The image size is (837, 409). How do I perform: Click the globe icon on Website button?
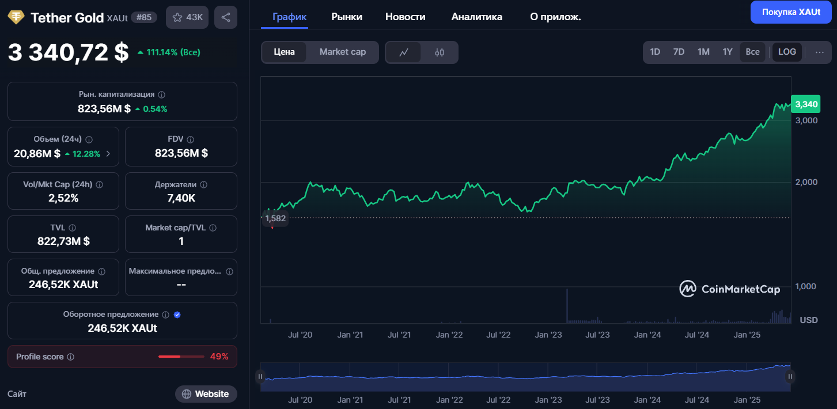click(187, 394)
